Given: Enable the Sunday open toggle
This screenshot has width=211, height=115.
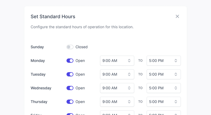Looking at the screenshot, I should click(x=70, y=47).
